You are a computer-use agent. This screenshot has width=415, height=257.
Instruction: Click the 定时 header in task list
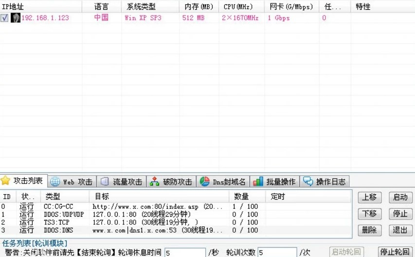[x=308, y=197]
